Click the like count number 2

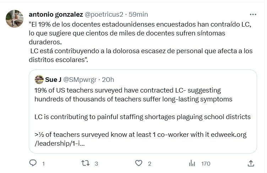pos(150,164)
